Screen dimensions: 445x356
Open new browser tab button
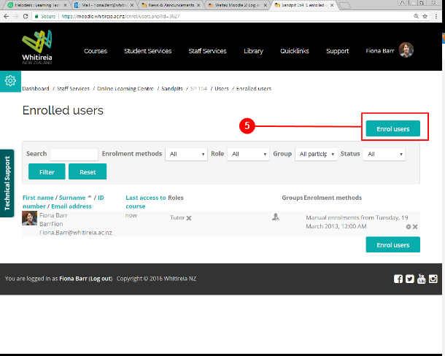click(345, 5)
